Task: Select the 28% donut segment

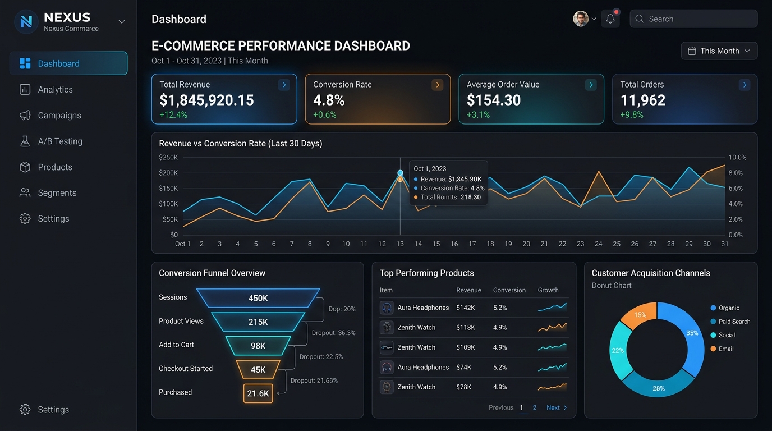Action: tap(659, 387)
